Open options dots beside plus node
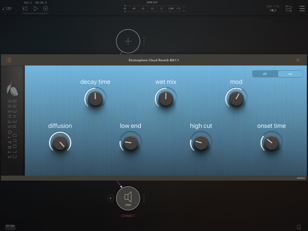The width and height of the screenshot is (308, 231). coord(144,41)
